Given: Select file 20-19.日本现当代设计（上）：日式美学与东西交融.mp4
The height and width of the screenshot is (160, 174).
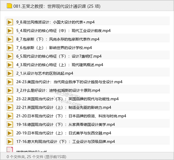Looking at the screenshot, I should [x=64, y=133].
